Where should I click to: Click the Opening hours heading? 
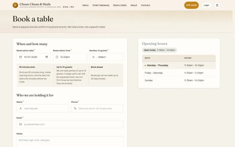click(x=154, y=44)
